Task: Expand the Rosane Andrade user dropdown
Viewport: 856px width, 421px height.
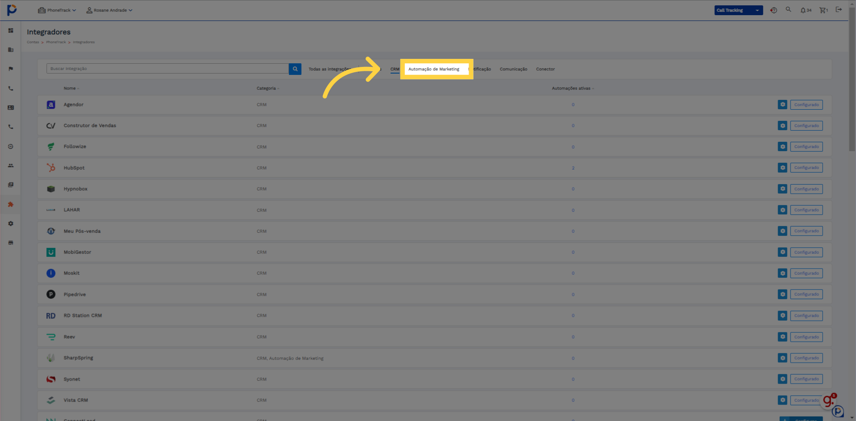Action: tap(109, 10)
